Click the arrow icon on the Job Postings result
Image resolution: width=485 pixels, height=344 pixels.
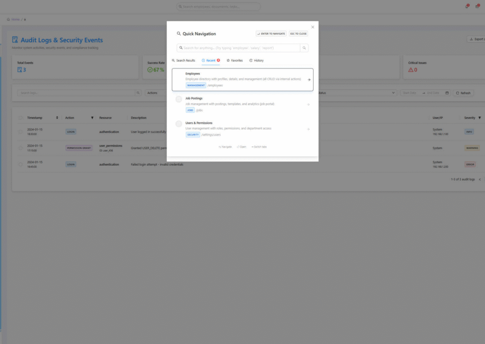coord(308,104)
